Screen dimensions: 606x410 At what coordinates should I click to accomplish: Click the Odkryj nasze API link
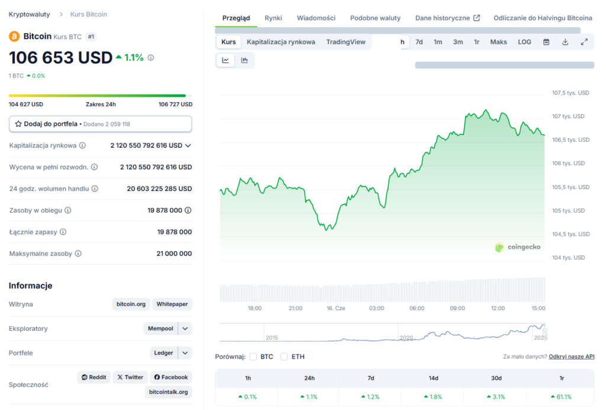[572, 357]
